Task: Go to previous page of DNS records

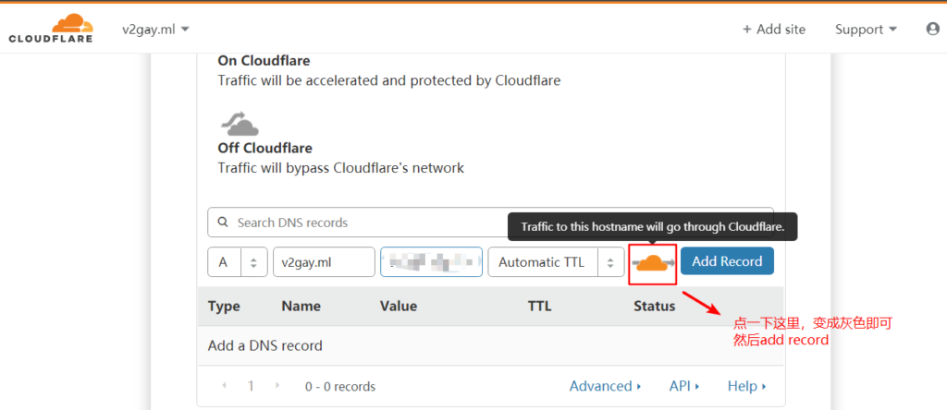Action: pos(226,386)
